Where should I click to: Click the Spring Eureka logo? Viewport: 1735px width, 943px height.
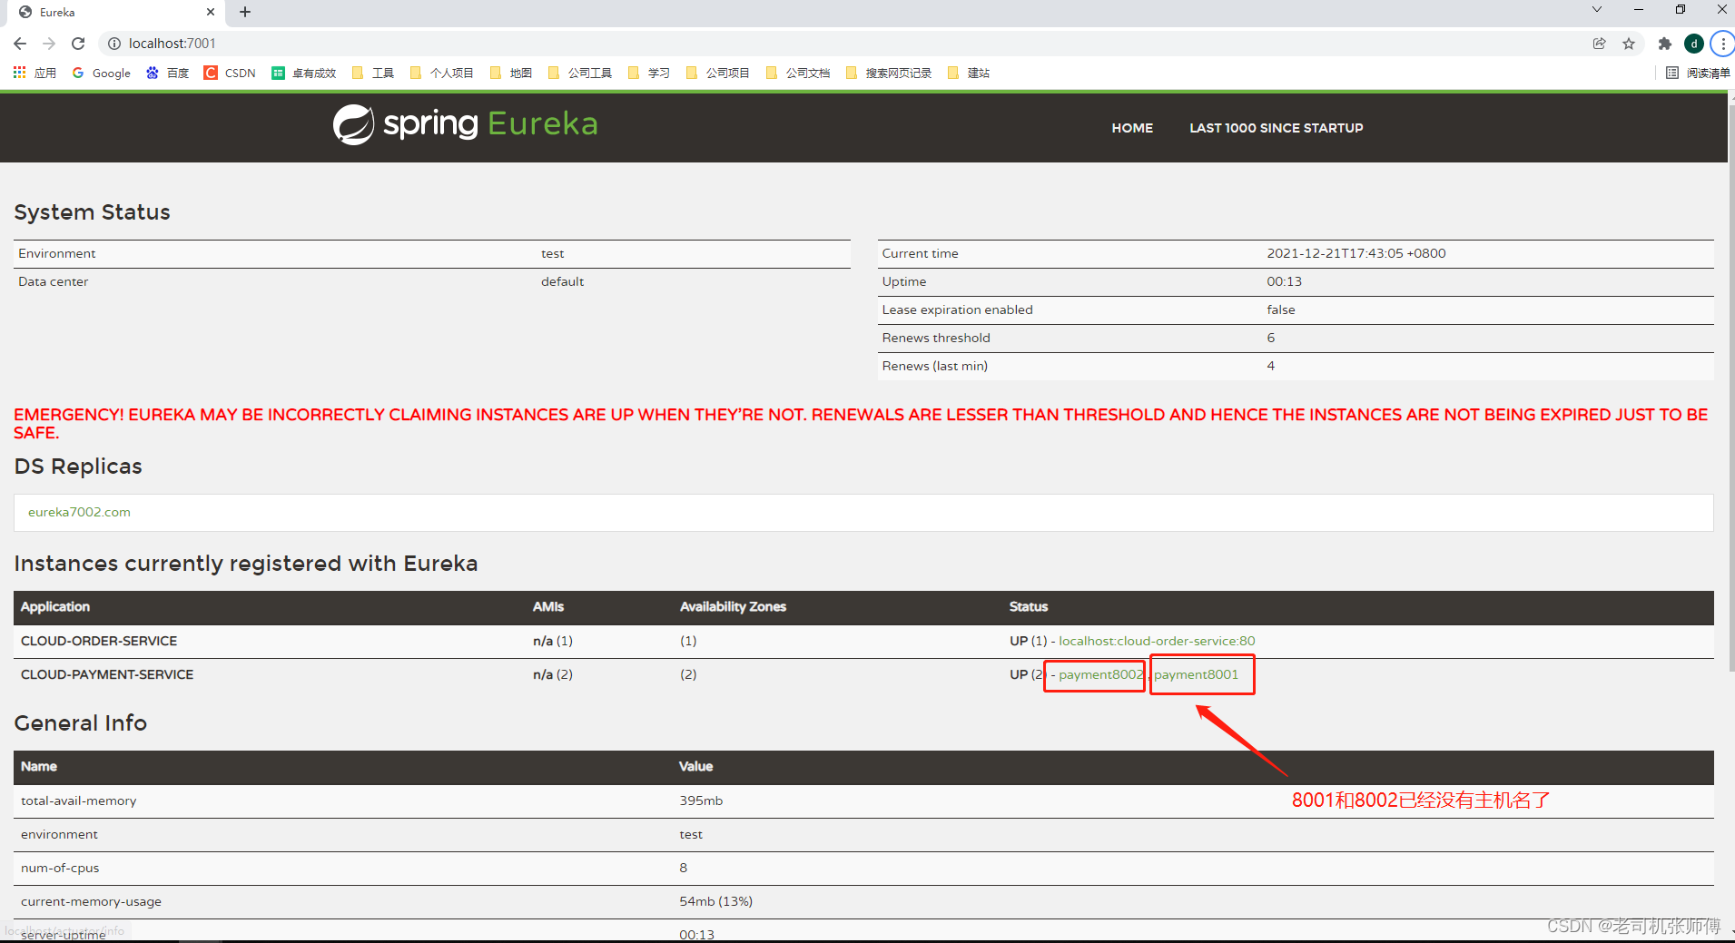466,124
